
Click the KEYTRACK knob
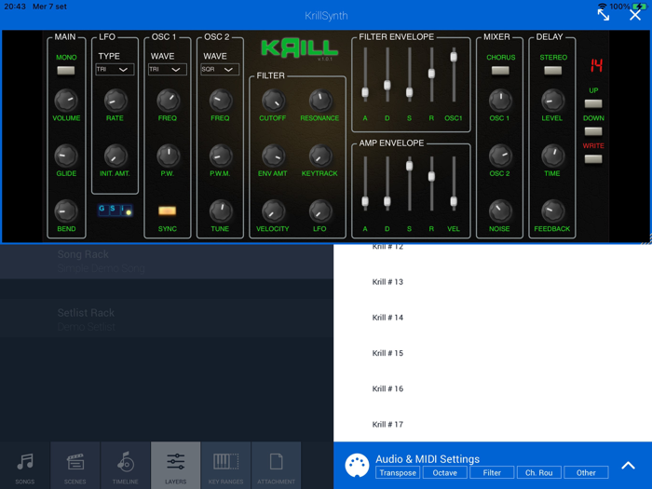click(x=320, y=156)
